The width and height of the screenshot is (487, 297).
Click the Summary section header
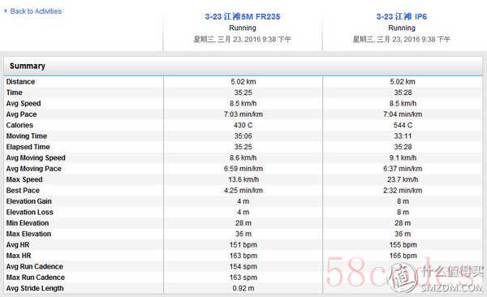pyautogui.click(x=243, y=66)
